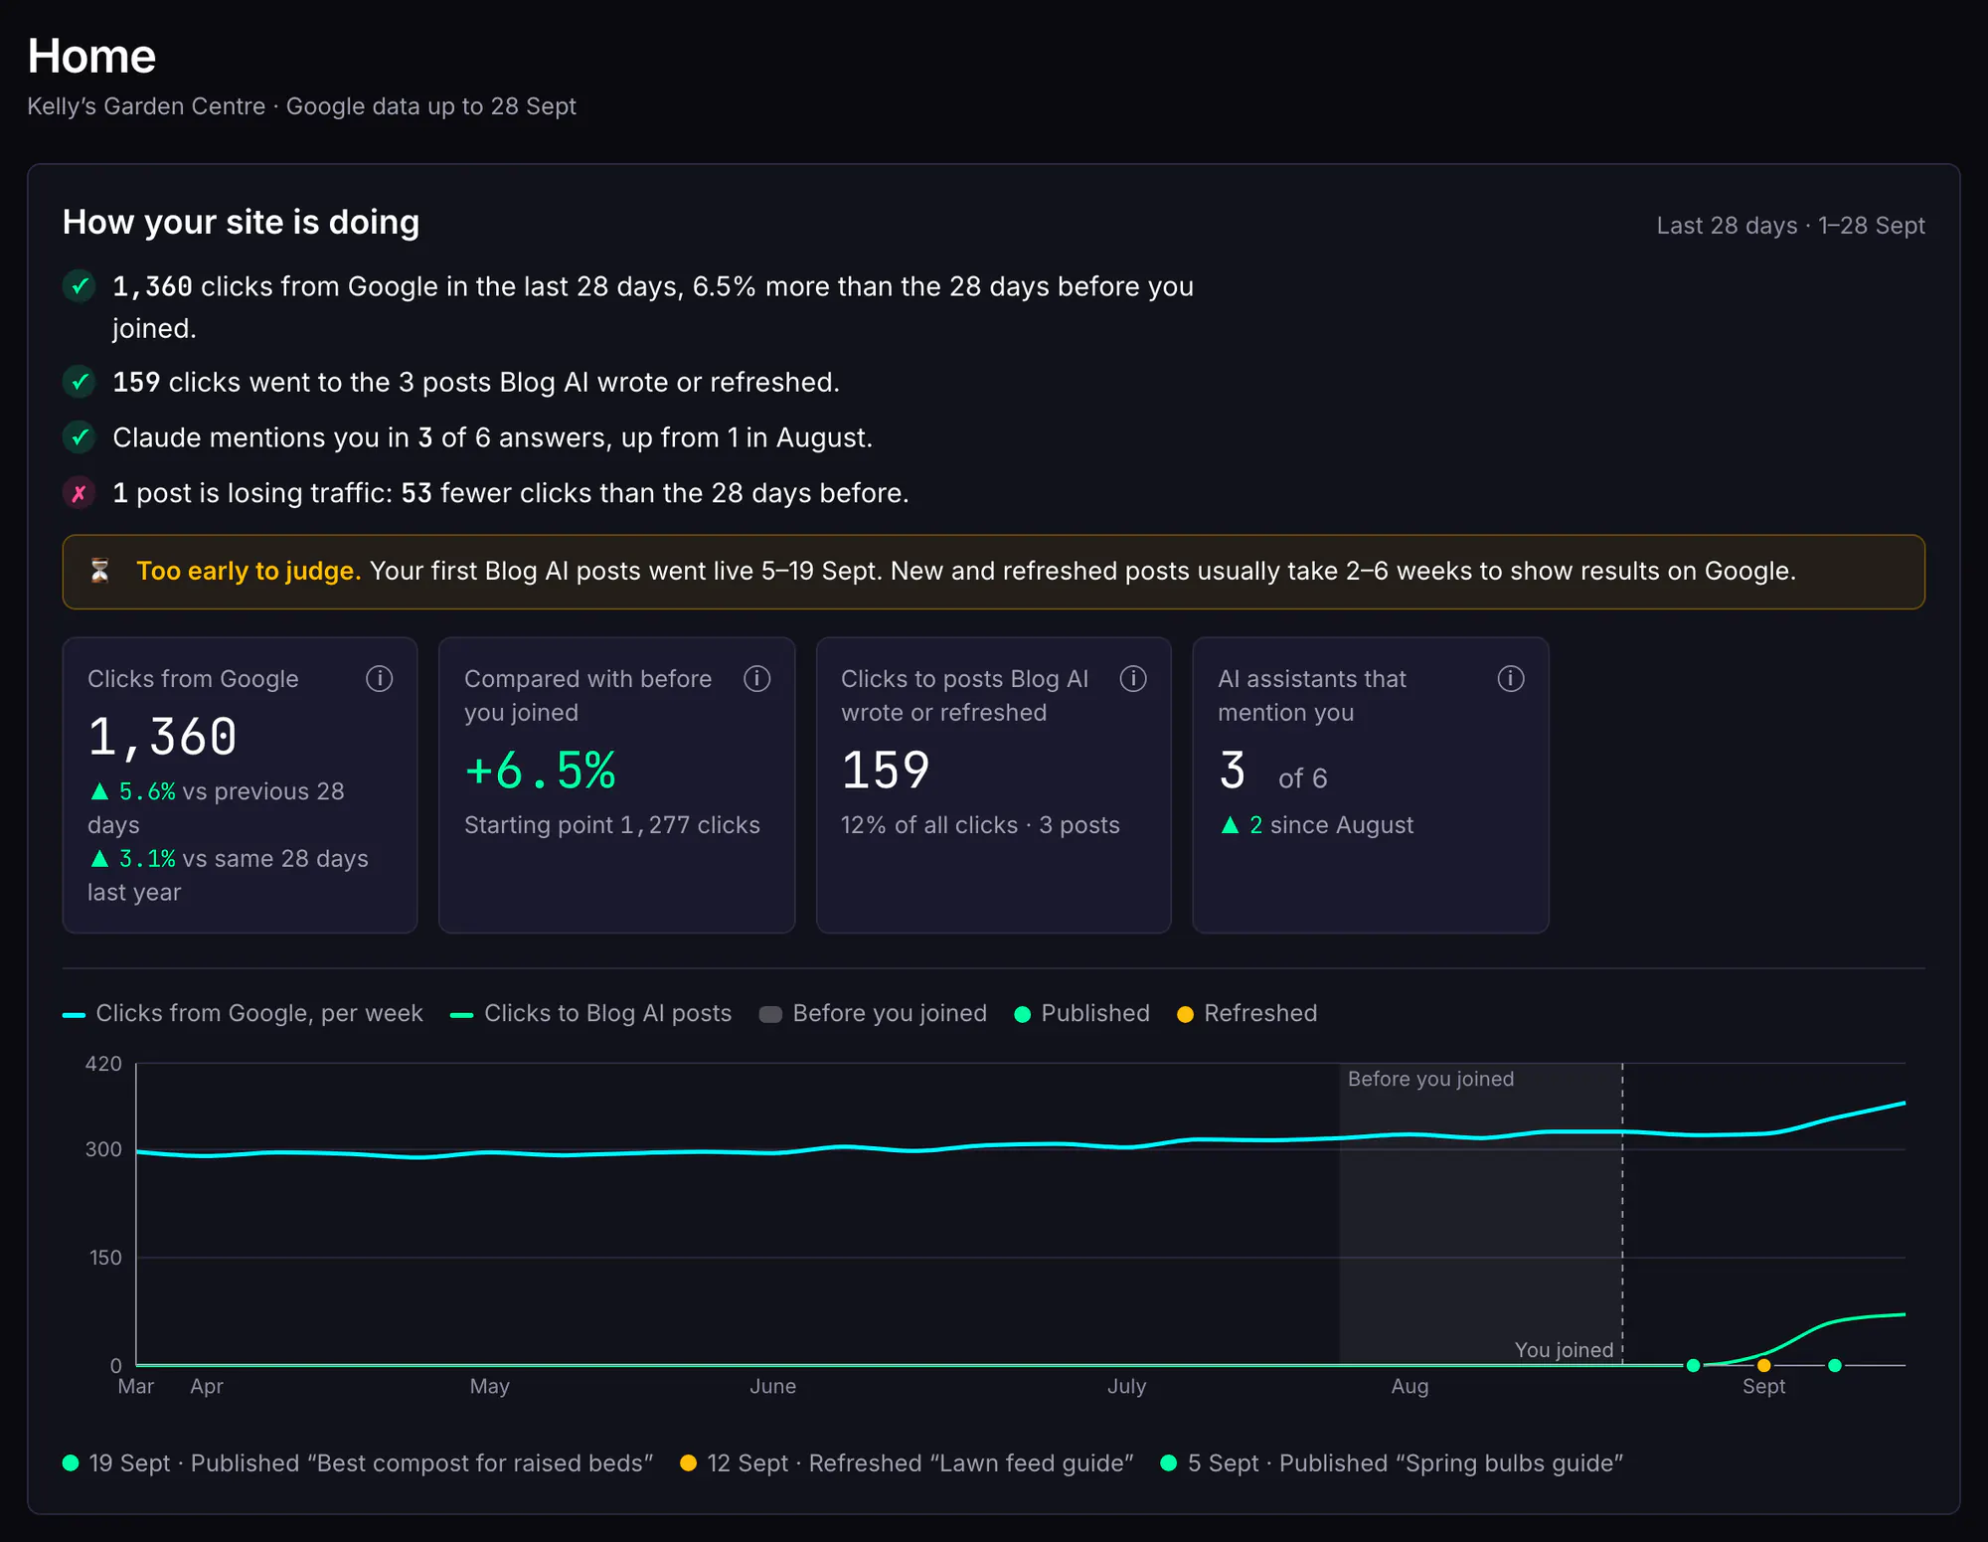Toggle Clicks to Blog AI posts legend
This screenshot has height=1542, width=1988.
(590, 1014)
